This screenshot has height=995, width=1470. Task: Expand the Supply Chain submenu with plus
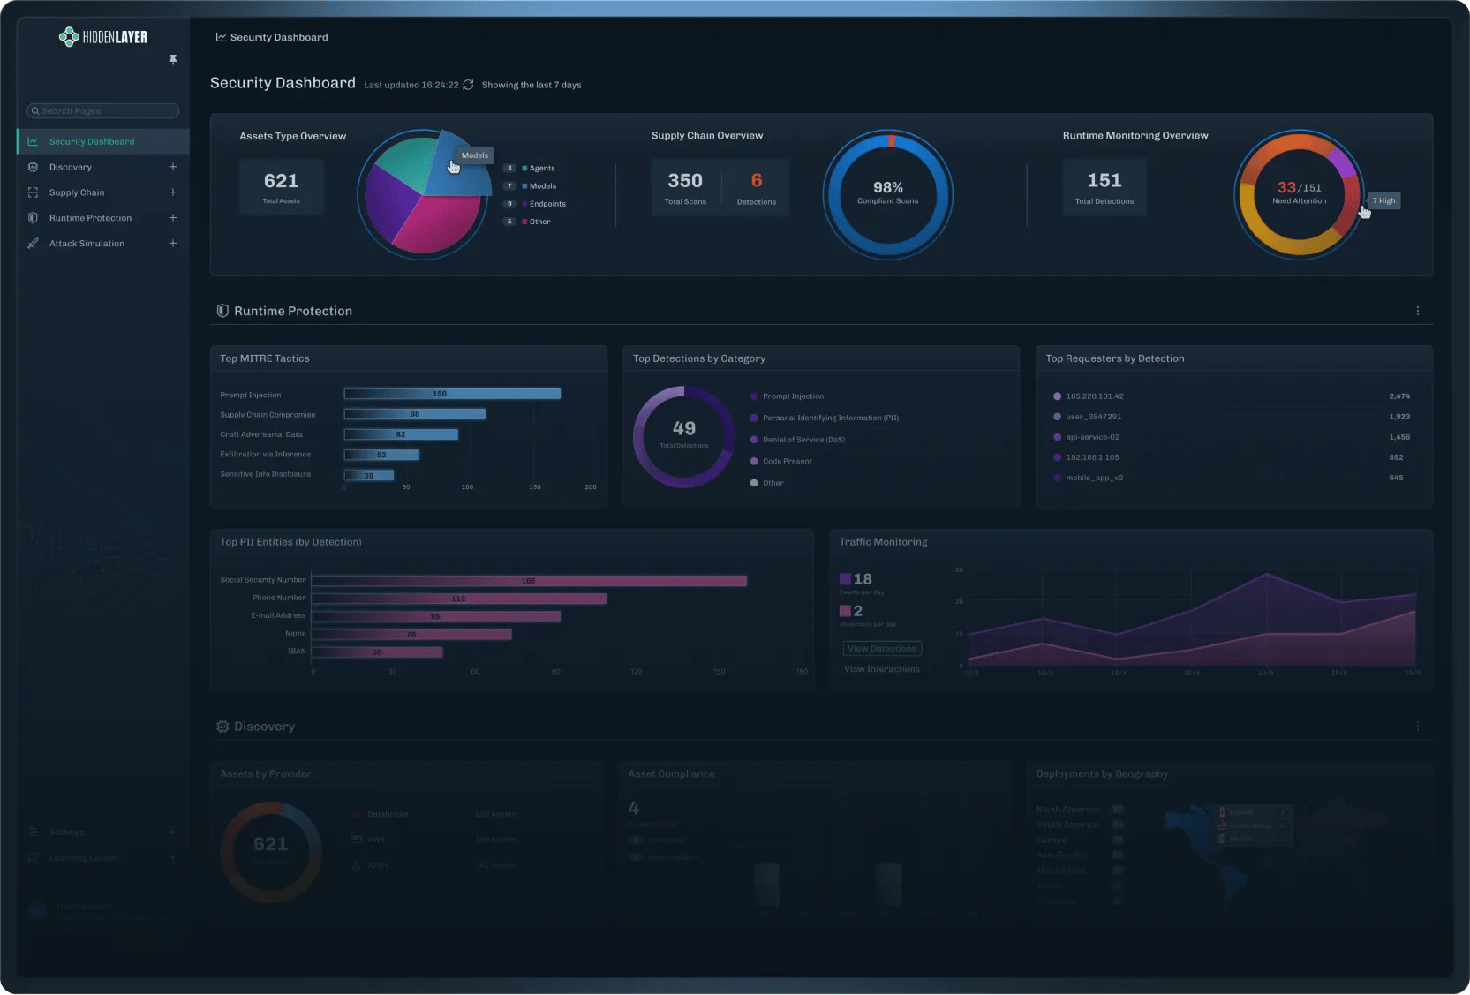tap(173, 192)
